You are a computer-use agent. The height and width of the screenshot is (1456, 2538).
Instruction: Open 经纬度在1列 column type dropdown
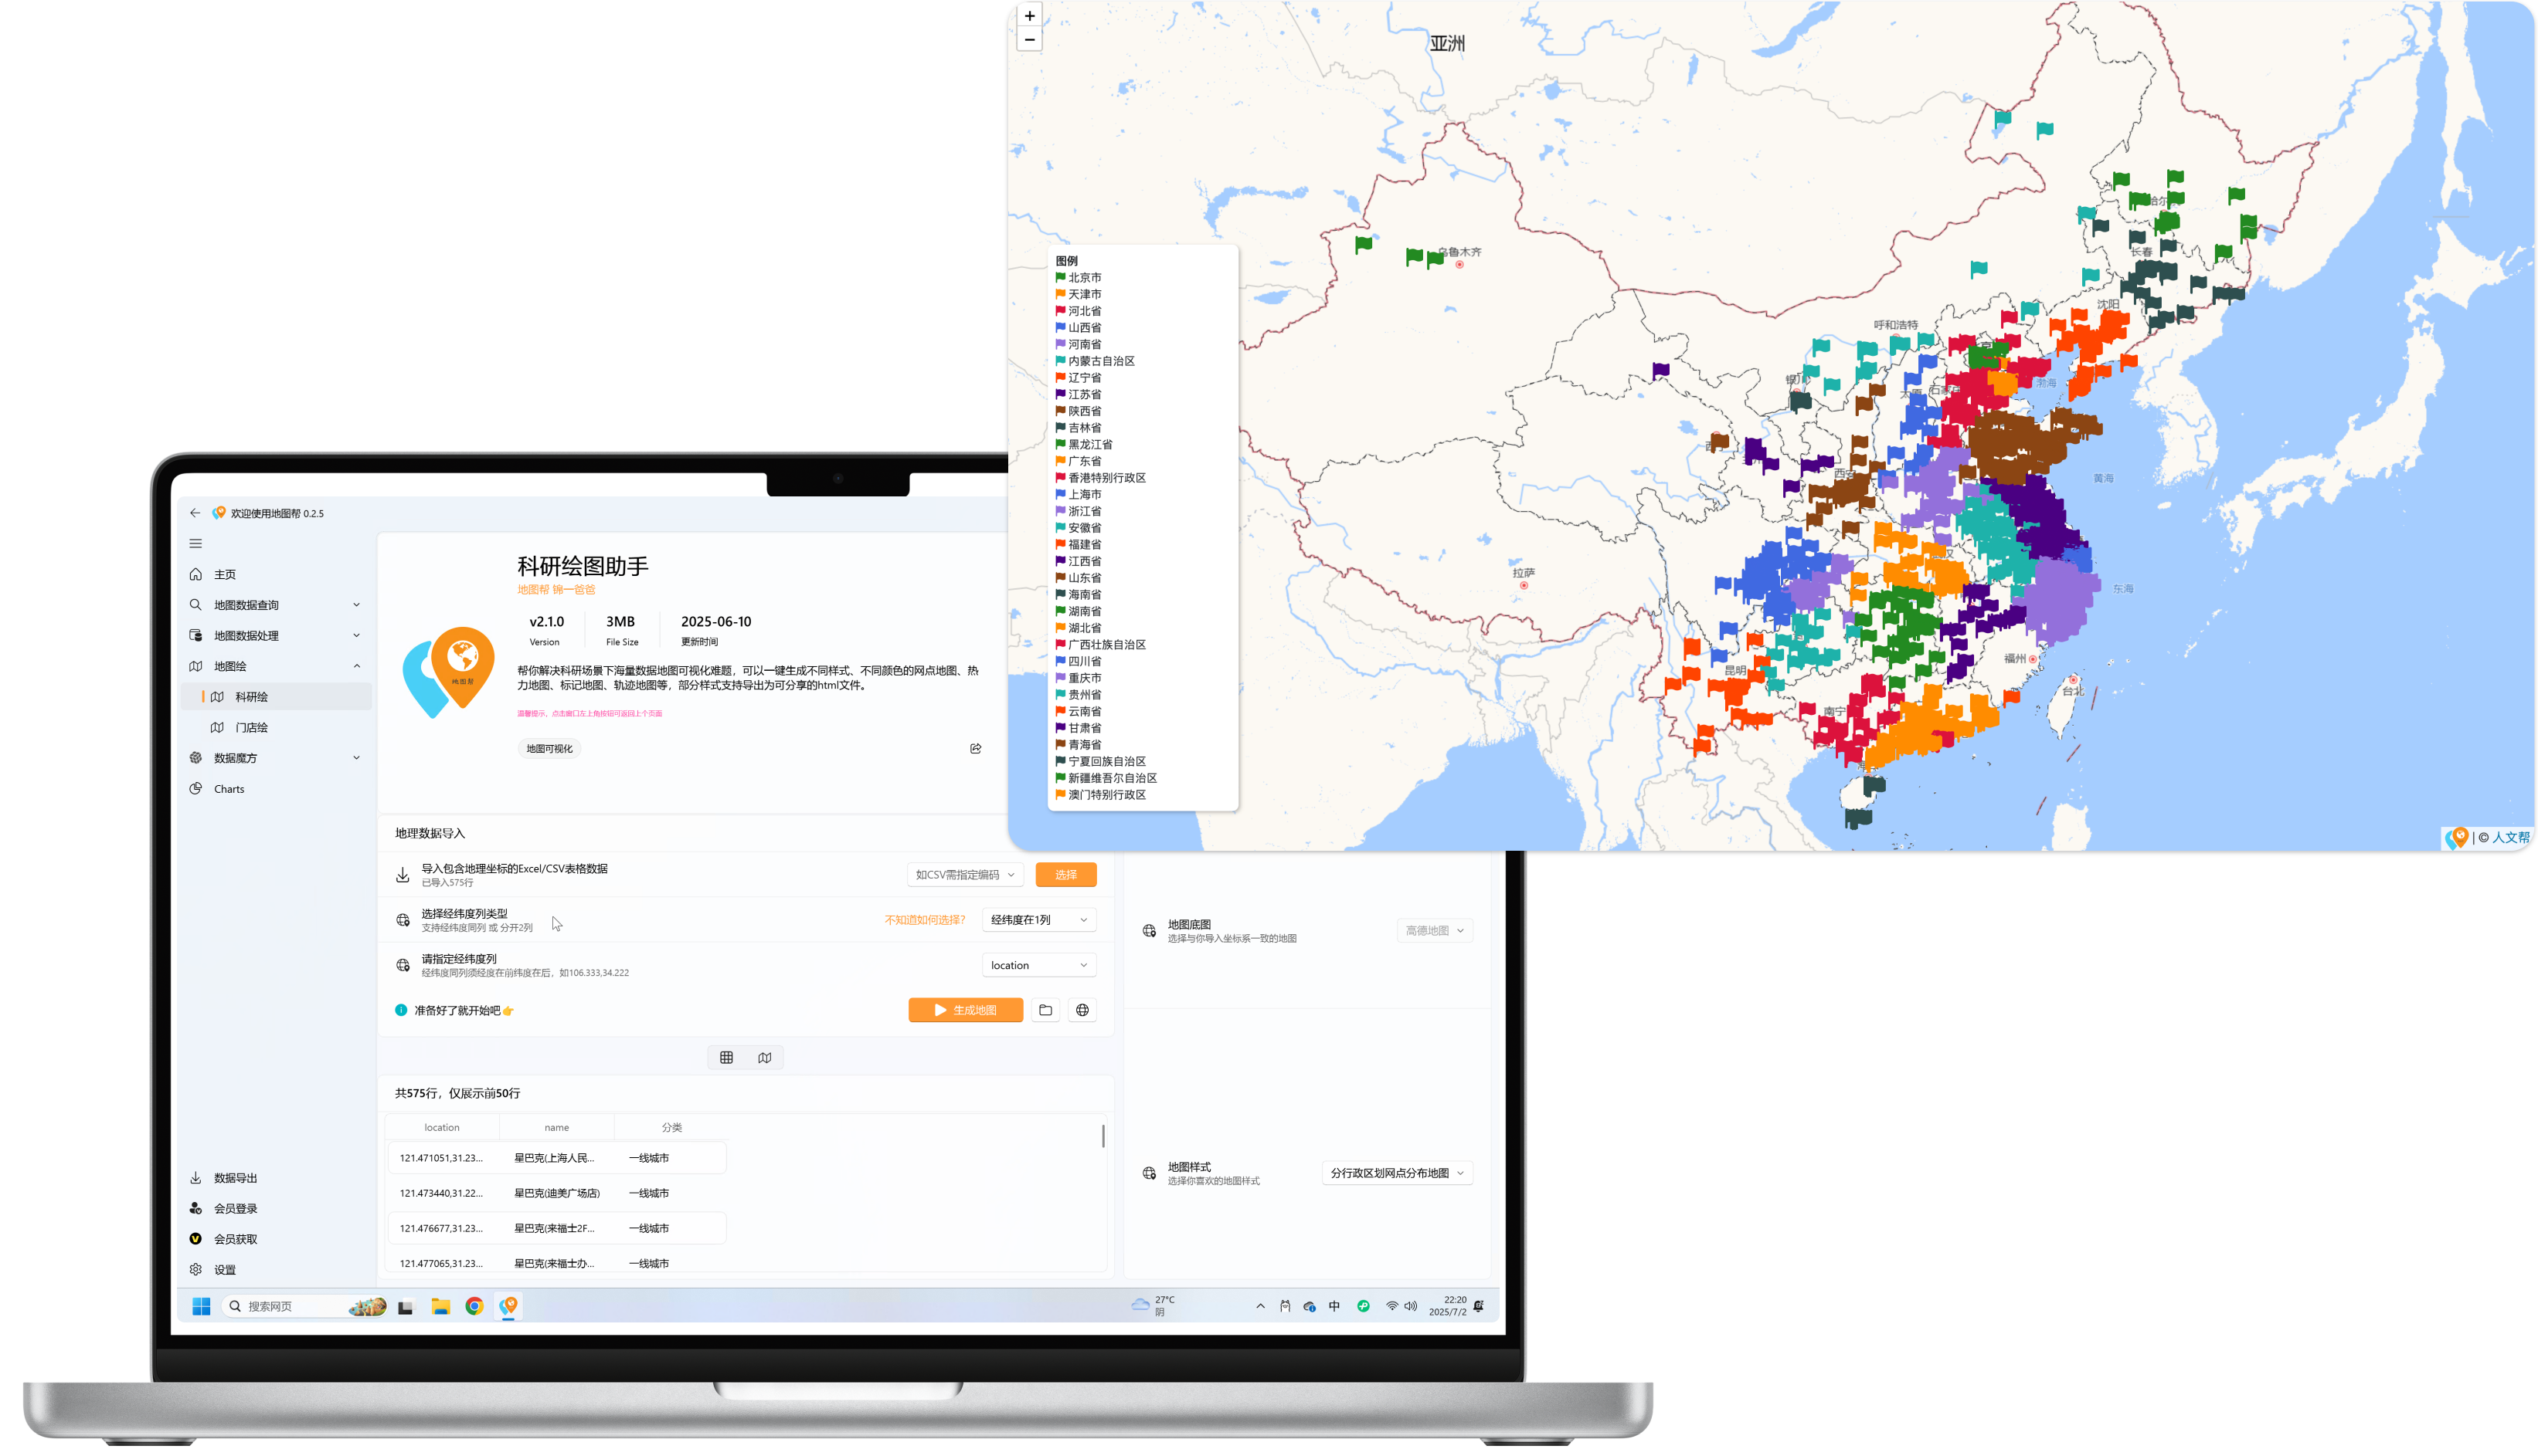[1039, 920]
